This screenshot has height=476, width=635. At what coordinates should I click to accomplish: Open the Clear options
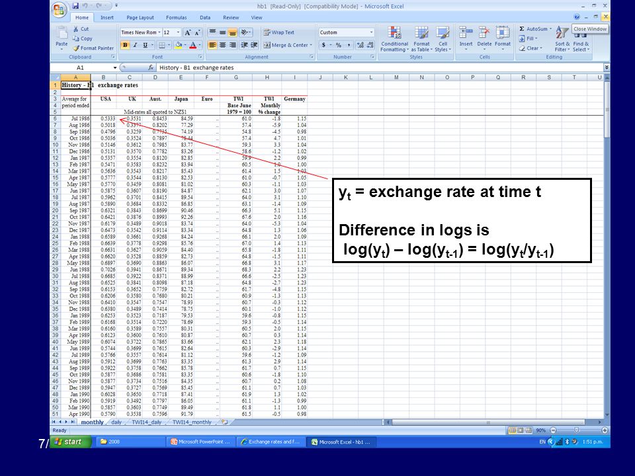530,48
